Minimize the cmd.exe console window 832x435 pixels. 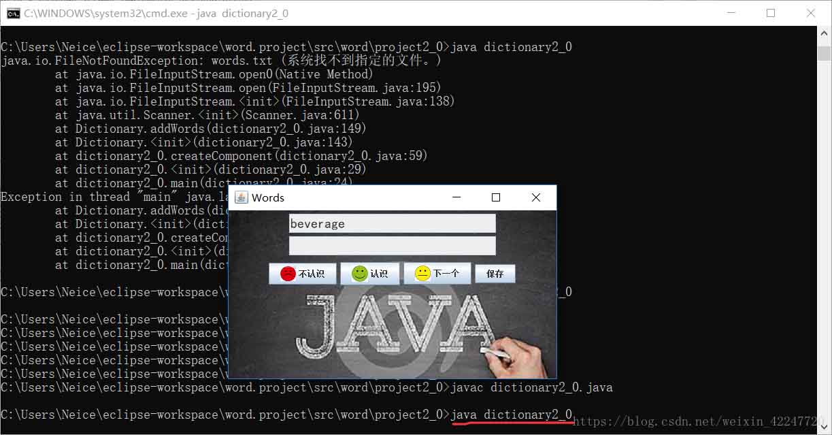coord(730,13)
